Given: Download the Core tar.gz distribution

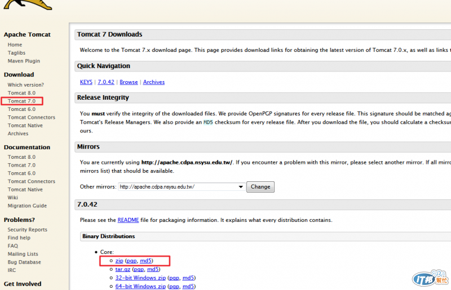Looking at the screenshot, I should point(123,269).
